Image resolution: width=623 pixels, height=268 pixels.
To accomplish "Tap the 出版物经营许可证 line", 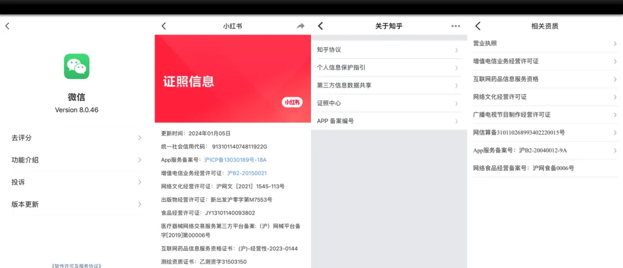I will tap(216, 200).
